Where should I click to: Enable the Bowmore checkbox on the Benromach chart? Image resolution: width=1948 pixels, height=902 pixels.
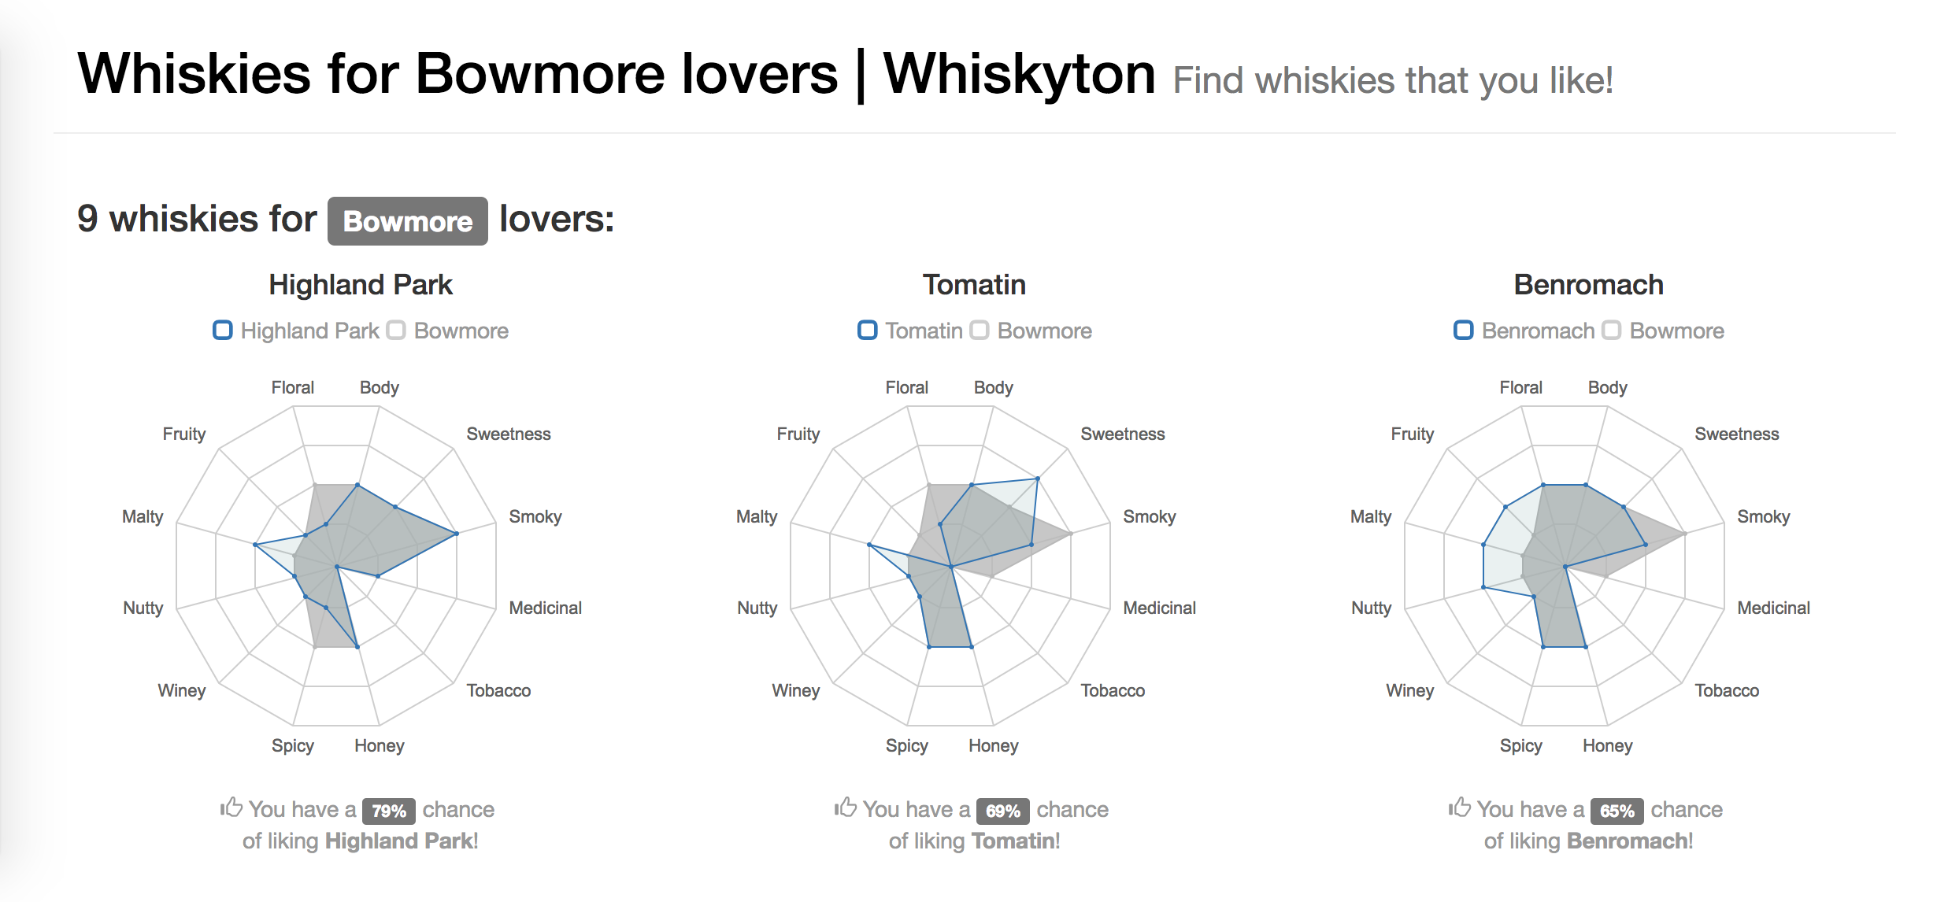coord(1610,330)
